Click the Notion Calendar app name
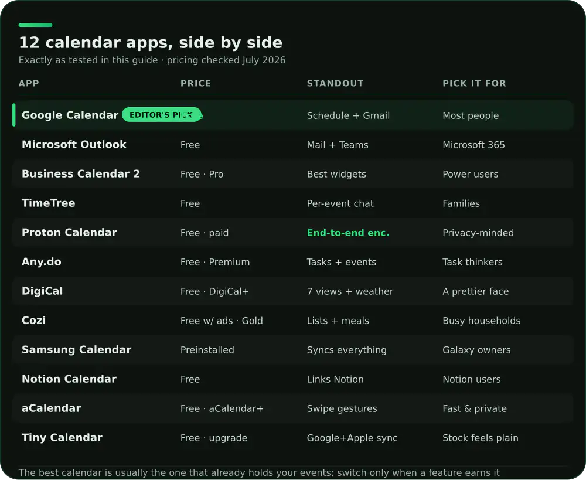This screenshot has height=480, width=586. pos(69,379)
